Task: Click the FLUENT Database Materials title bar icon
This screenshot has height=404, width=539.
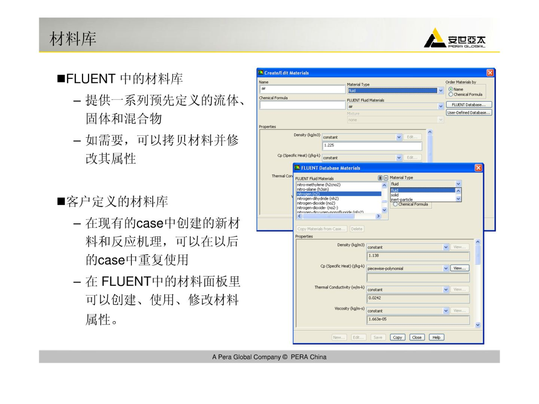Action: pos(297,168)
